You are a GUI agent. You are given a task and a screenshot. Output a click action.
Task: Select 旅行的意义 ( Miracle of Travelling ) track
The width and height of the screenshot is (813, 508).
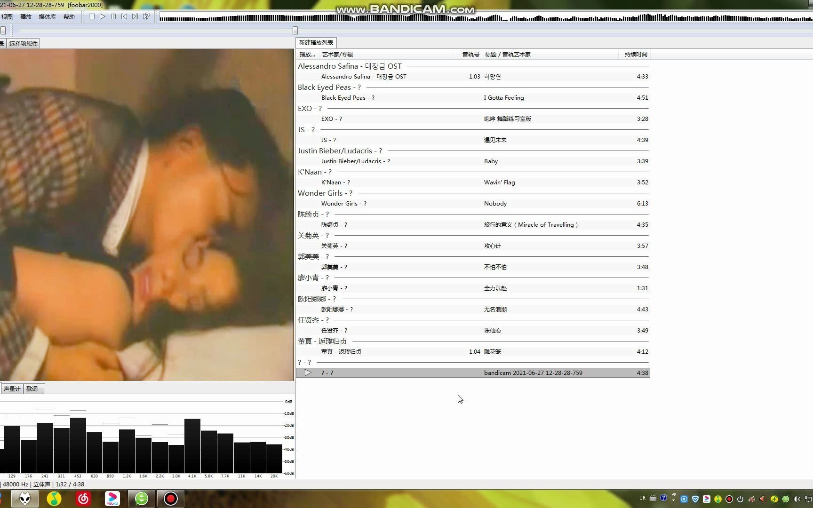[x=473, y=224]
